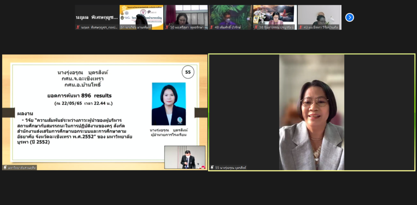Click muted mic icon on participant 43
Viewport: 417px width, 205px height.
pyautogui.click(x=300, y=27)
